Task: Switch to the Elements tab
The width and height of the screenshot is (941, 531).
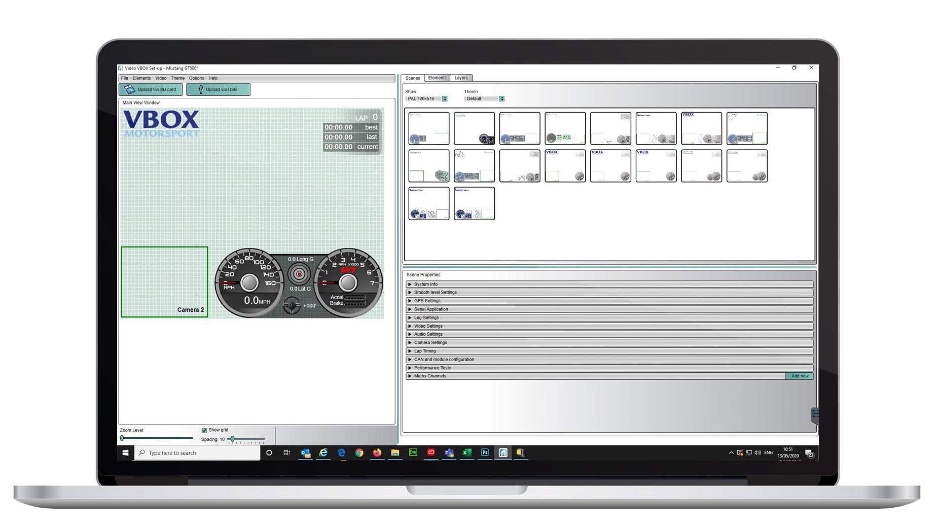Action: pyautogui.click(x=437, y=78)
